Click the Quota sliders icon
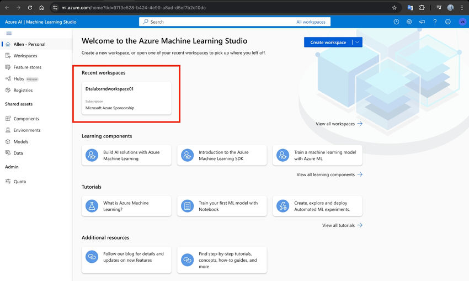 (x=8, y=181)
